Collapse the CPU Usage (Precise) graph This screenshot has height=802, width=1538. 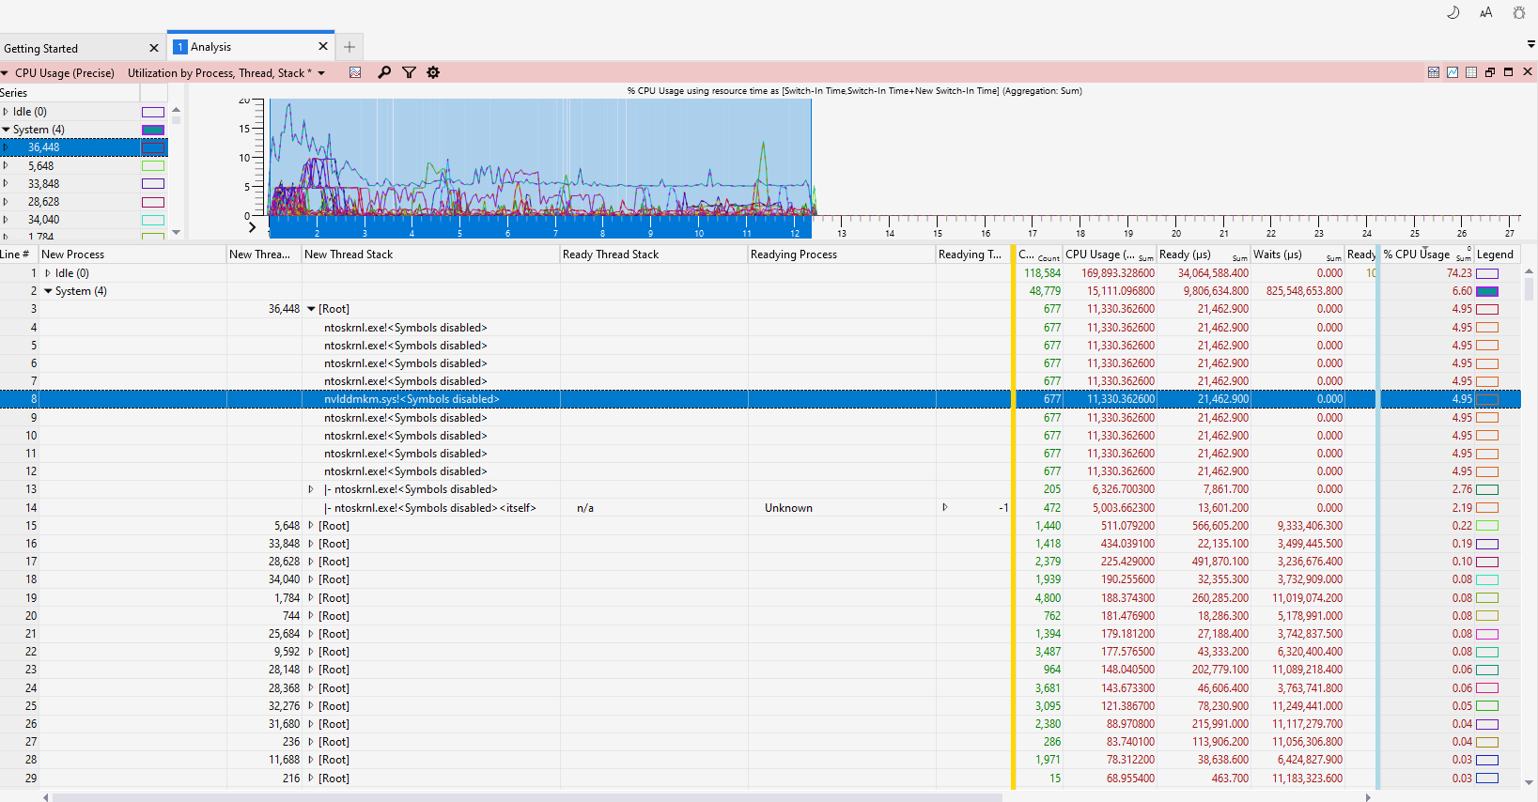point(5,73)
